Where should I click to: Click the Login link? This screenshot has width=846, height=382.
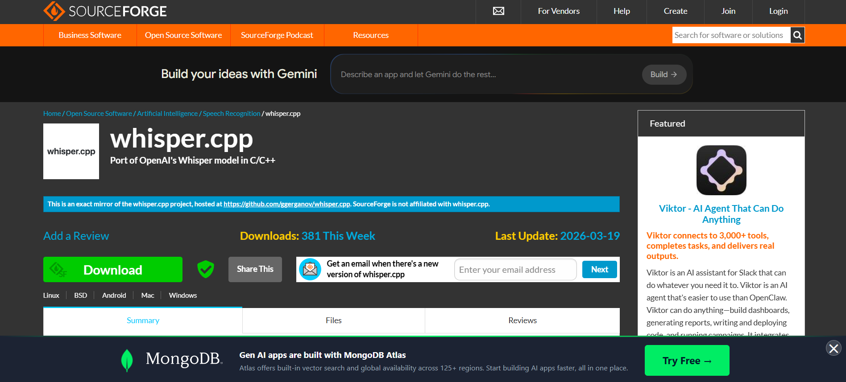[x=778, y=11]
